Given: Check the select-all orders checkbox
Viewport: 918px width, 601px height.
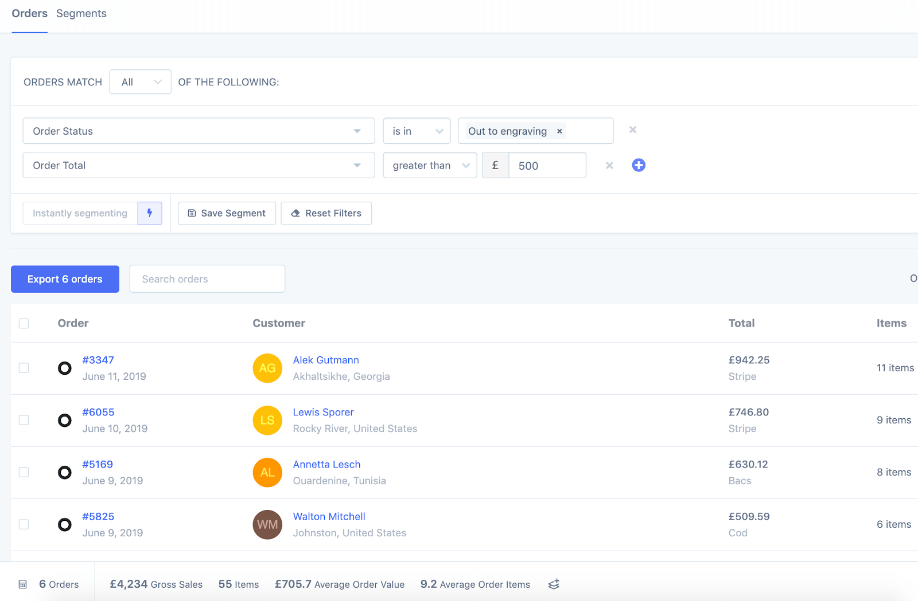Looking at the screenshot, I should click(x=24, y=324).
